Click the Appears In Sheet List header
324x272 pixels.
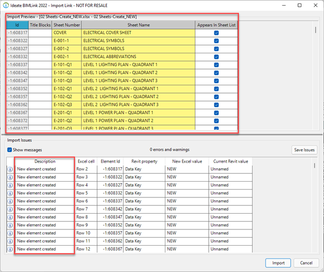click(x=217, y=25)
